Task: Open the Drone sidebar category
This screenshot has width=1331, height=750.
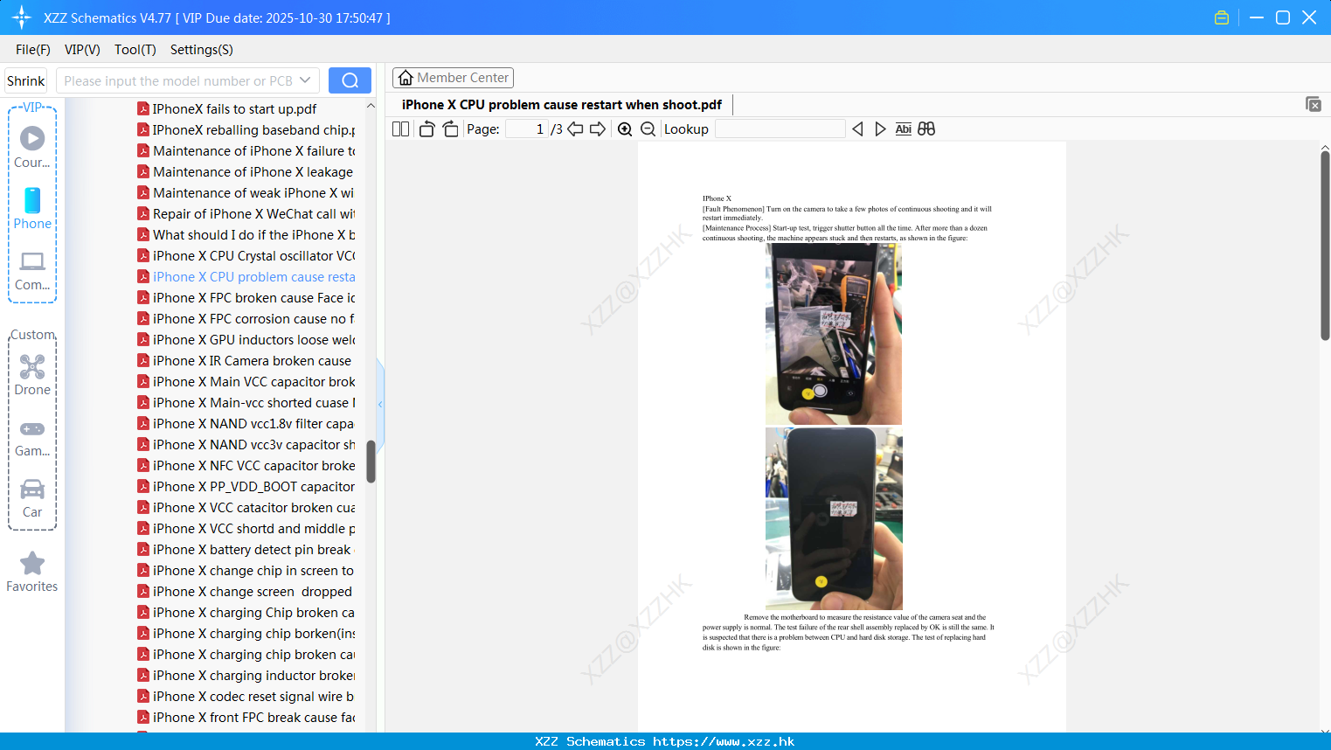Action: tap(32, 375)
